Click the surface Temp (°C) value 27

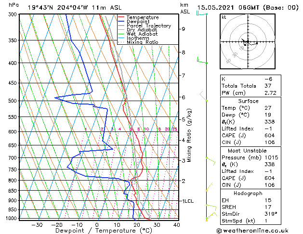[x=268, y=108]
